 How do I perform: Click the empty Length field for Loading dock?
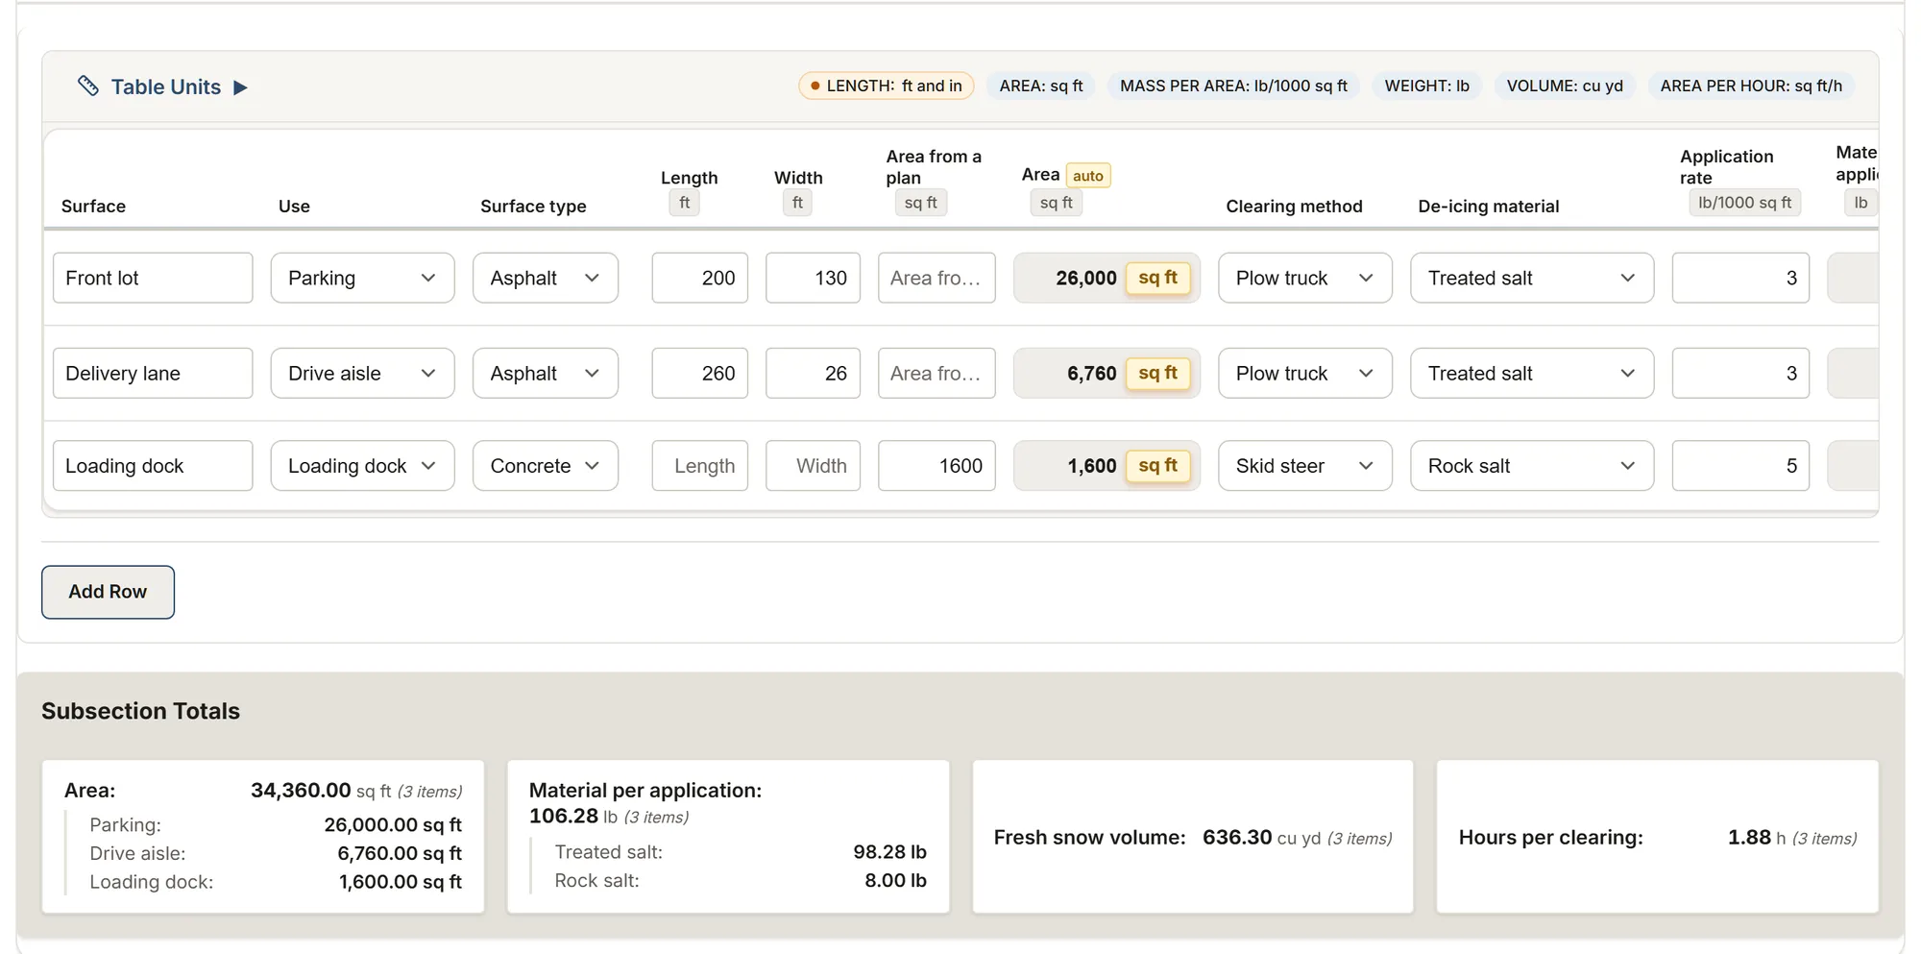(x=699, y=466)
